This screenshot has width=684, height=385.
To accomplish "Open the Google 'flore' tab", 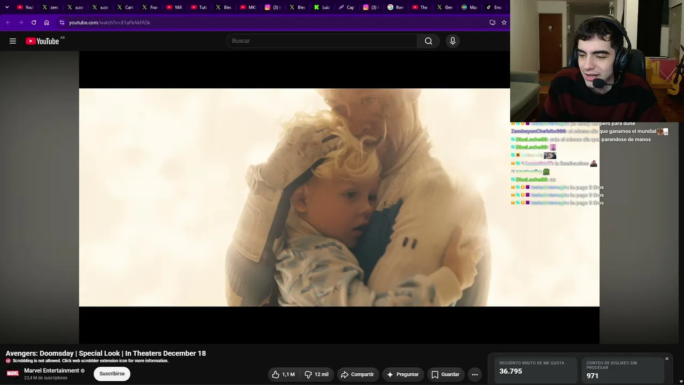I will [x=396, y=7].
